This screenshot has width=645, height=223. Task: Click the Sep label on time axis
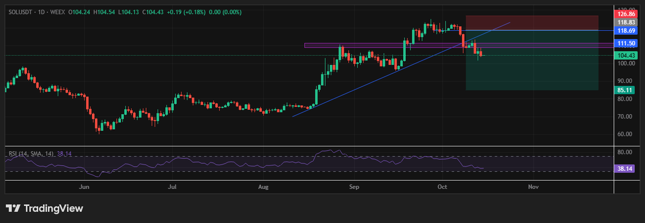(x=354, y=187)
